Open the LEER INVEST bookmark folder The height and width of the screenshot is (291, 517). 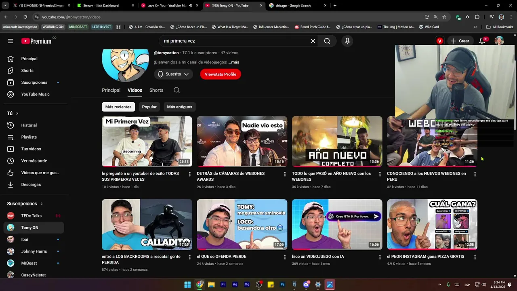click(101, 27)
